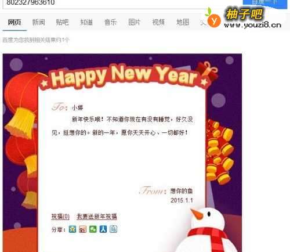This screenshot has width=290, height=252.
Task: Click the snowman illustration on the card
Action: click(208, 231)
